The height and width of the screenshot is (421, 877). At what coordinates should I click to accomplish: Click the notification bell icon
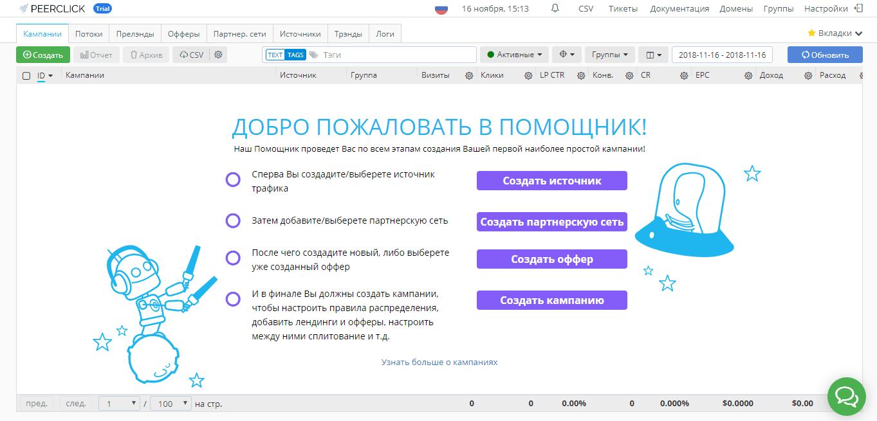point(555,8)
